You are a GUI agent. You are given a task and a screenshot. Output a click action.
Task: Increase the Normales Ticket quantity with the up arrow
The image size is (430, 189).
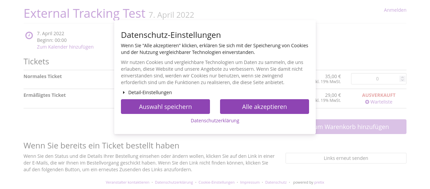pos(402,77)
